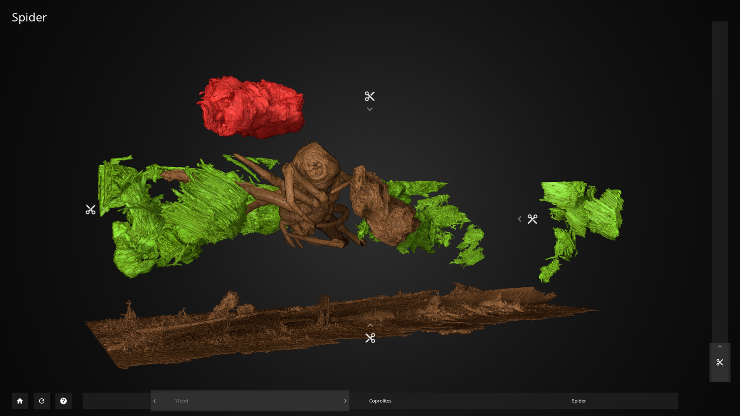The width and height of the screenshot is (740, 416).
Task: Select the left-side clipping scissors tool
Action: (91, 210)
